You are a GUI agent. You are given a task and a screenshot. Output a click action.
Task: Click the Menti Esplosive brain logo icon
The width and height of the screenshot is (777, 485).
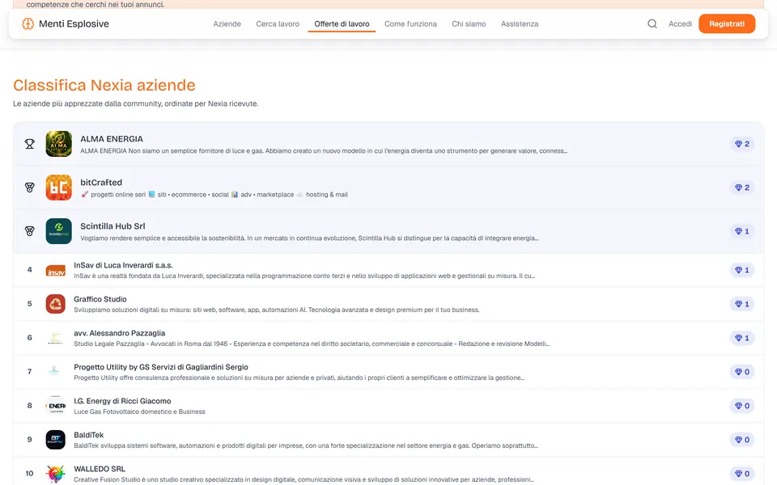pos(28,23)
